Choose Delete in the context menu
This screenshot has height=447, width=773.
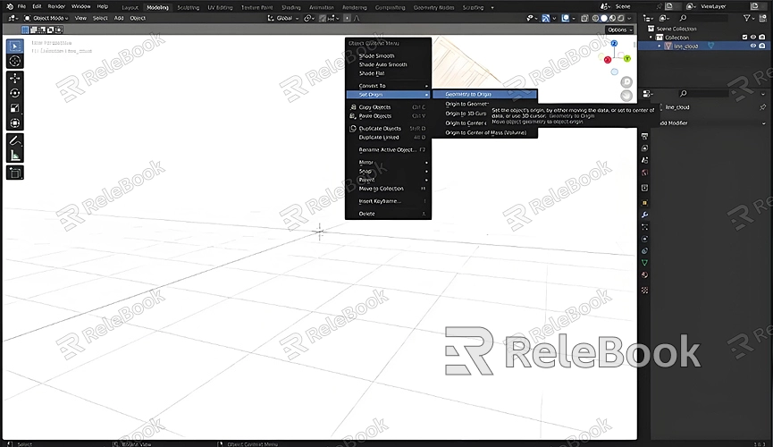coord(389,214)
